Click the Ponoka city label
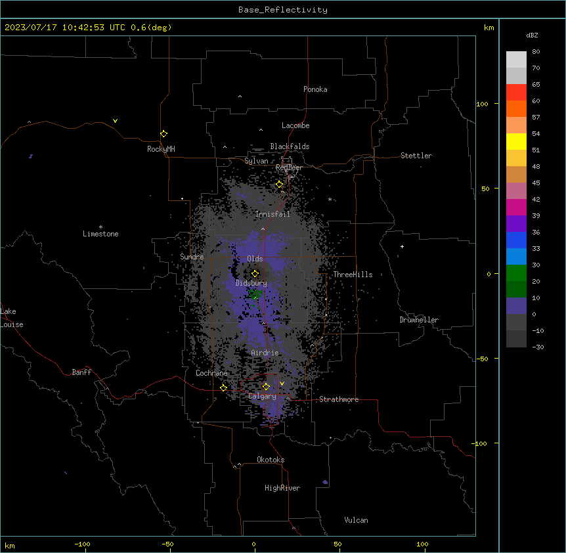566x553 pixels. pos(315,89)
